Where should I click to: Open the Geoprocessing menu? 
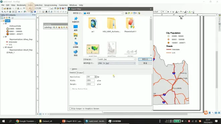51,5
